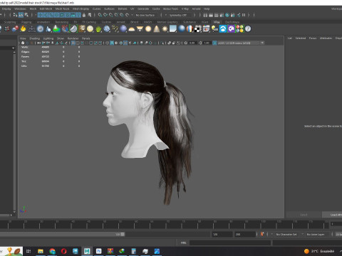Open the viewport Shading menu

tap(34, 38)
